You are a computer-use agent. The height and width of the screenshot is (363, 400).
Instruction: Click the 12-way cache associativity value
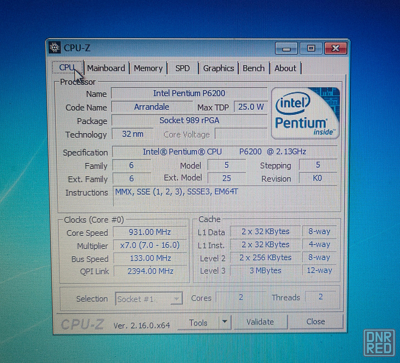(319, 270)
